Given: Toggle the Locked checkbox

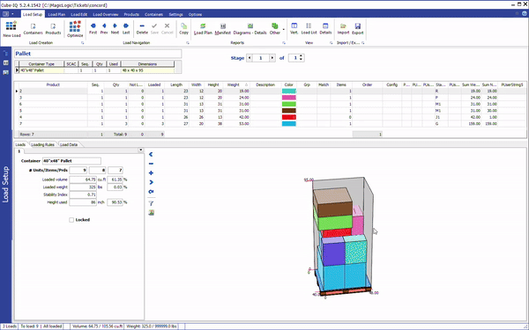Looking at the screenshot, I should click(71, 220).
